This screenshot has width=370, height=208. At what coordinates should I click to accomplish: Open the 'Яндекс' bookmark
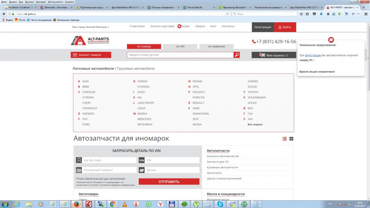pos(7,20)
